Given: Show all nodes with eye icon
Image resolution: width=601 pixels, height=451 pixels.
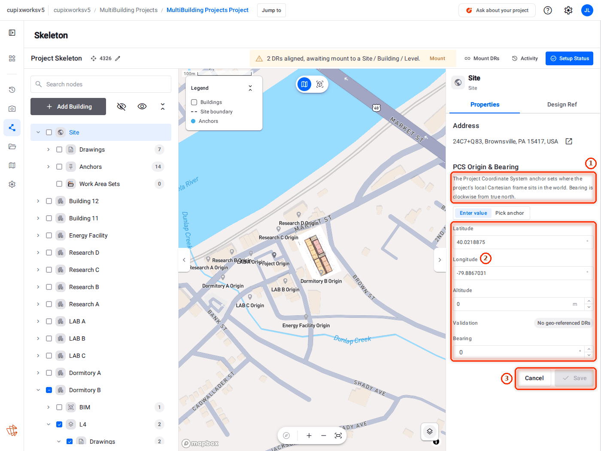Looking at the screenshot, I should [x=142, y=107].
